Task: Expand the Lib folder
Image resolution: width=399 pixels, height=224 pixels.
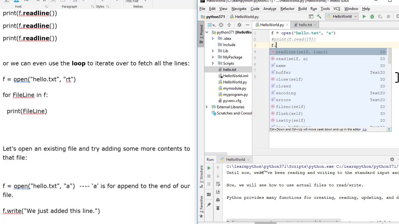Action: [213, 51]
